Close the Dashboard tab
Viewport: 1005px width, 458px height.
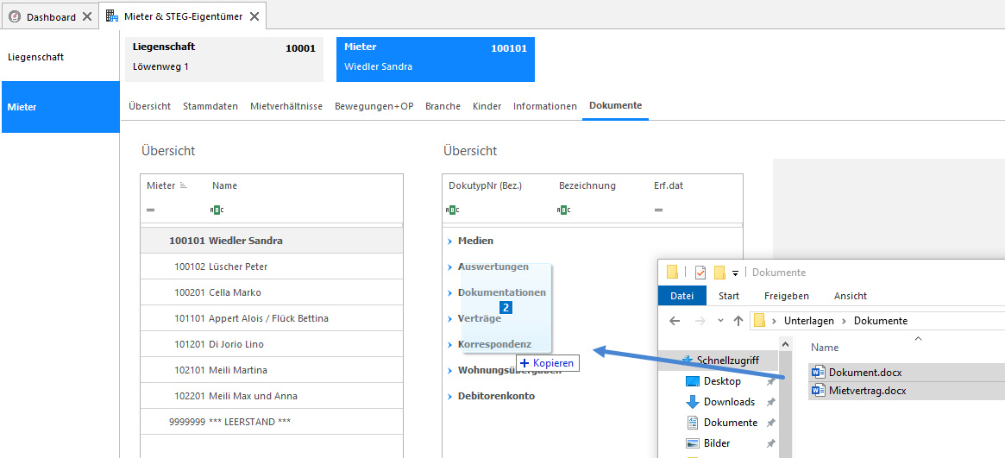tap(86, 17)
